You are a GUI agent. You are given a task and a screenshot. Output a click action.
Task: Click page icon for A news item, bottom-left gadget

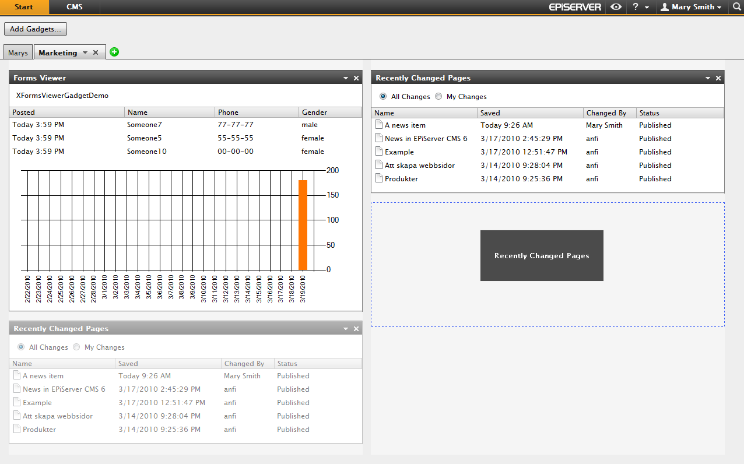click(16, 375)
